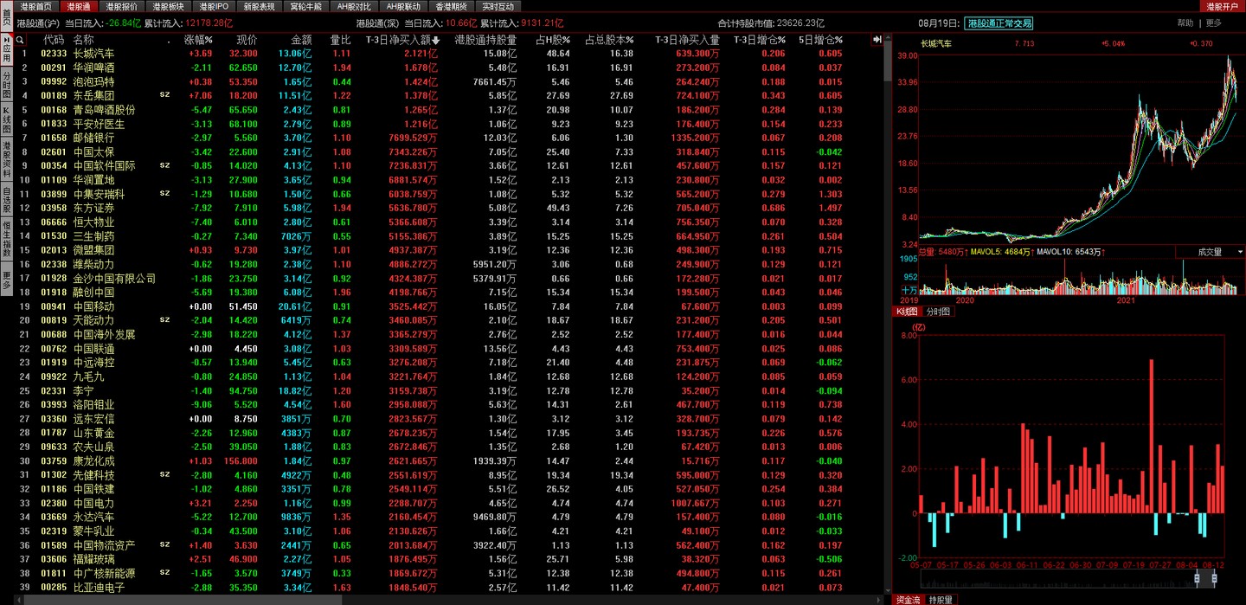Click the 十万 unit label on volume chart

pos(909,290)
